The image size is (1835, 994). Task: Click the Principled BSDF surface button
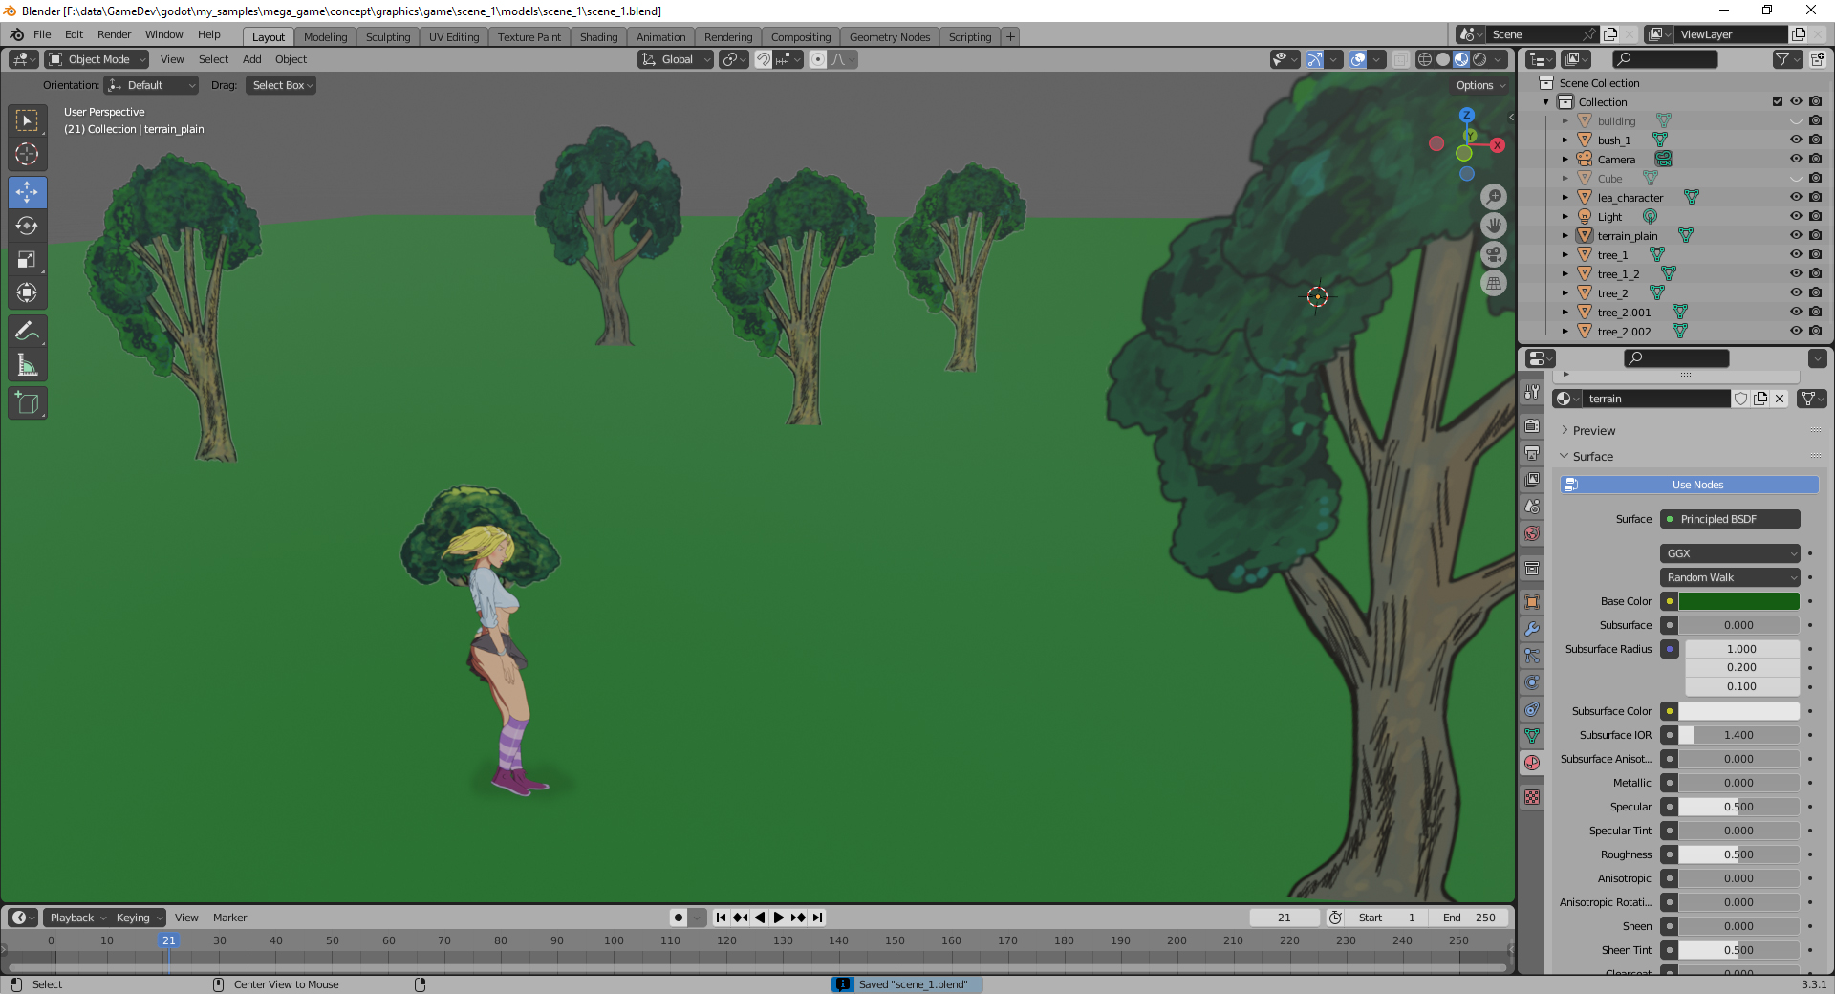tap(1730, 519)
